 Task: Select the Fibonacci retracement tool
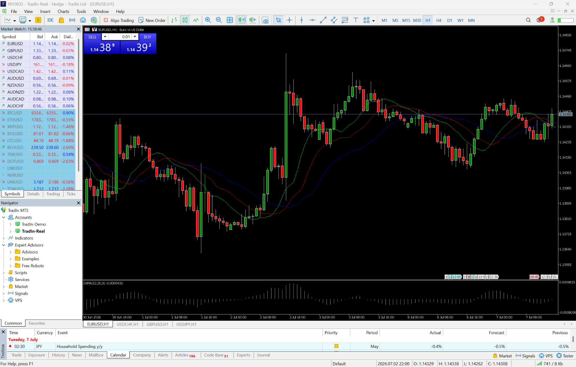tap(345, 20)
